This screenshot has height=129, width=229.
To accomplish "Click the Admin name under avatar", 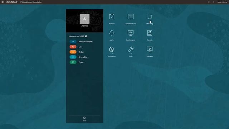I will click(x=84, y=26).
